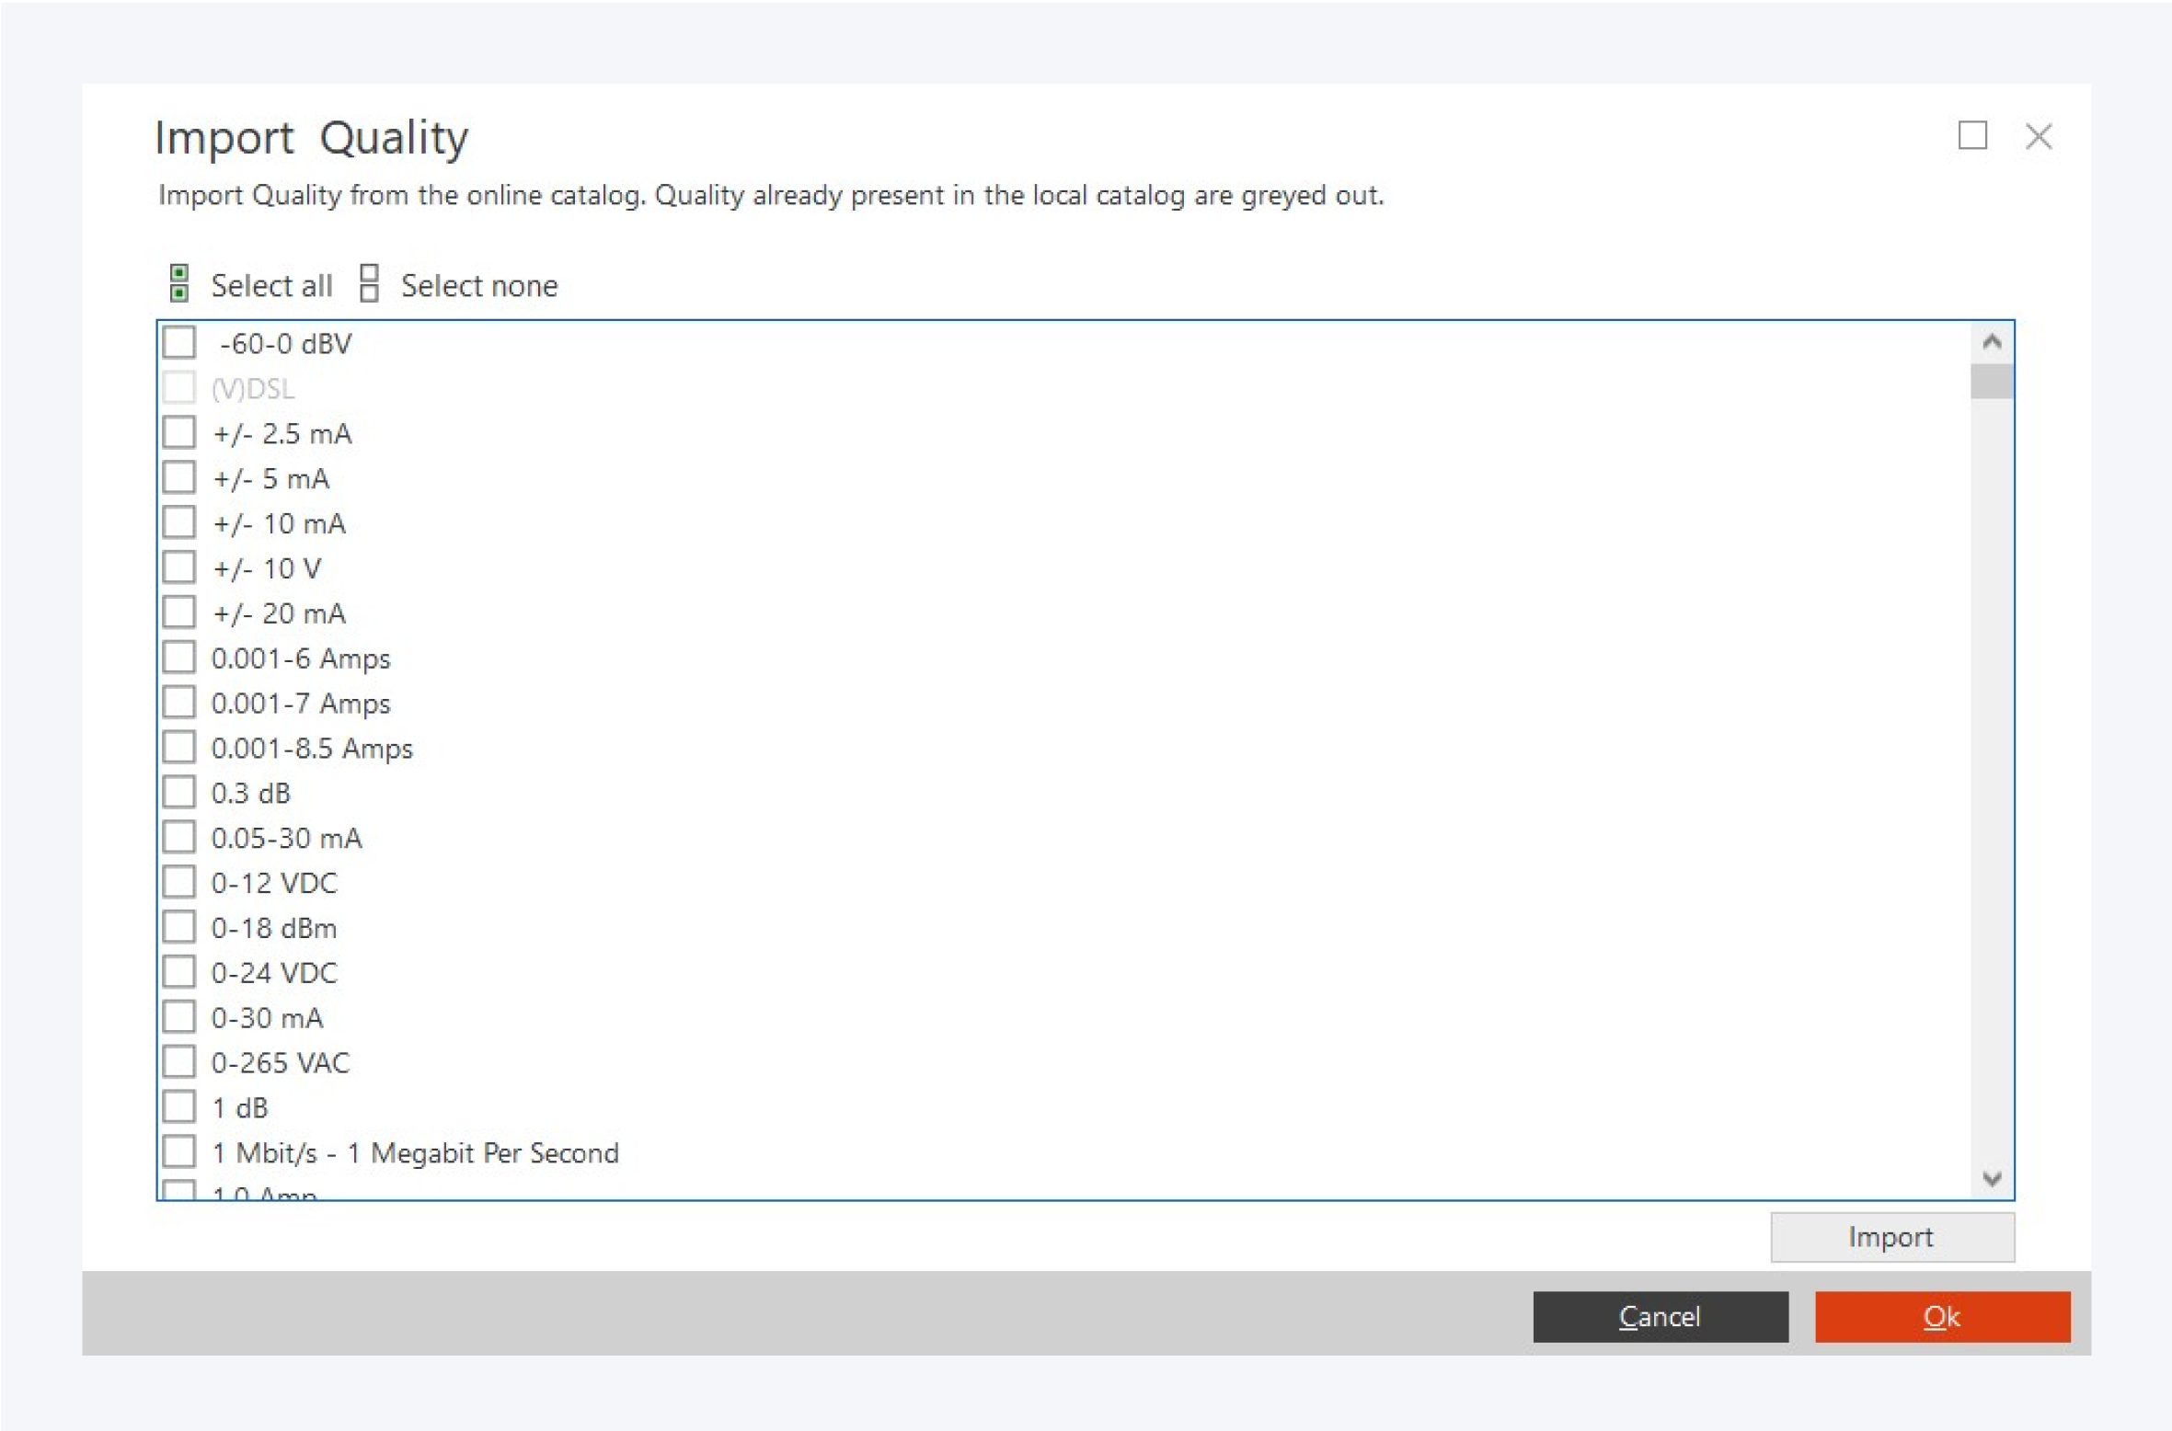This screenshot has width=2172, height=1431.
Task: Close the Import Quality dialog
Action: click(x=2039, y=136)
